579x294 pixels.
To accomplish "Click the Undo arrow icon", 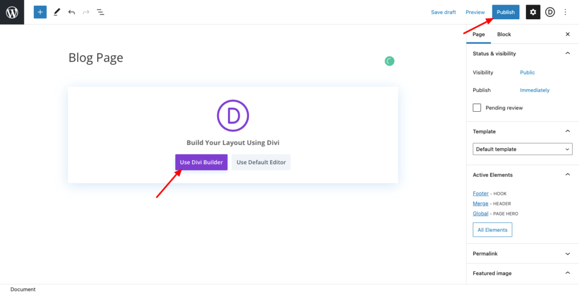I will pos(72,12).
